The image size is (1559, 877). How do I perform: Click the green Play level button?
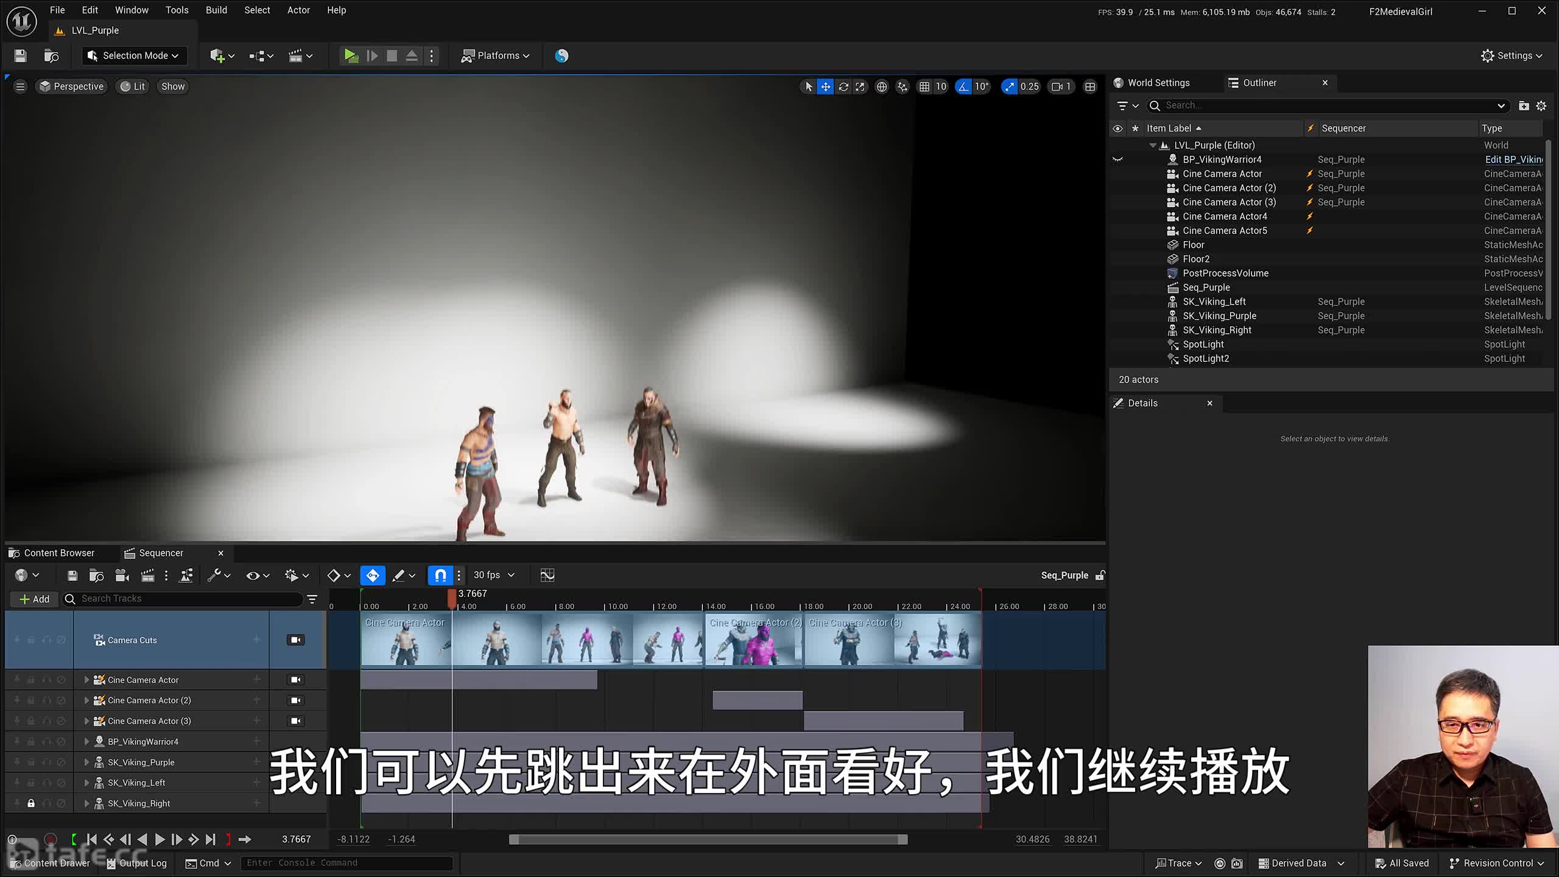click(x=351, y=55)
